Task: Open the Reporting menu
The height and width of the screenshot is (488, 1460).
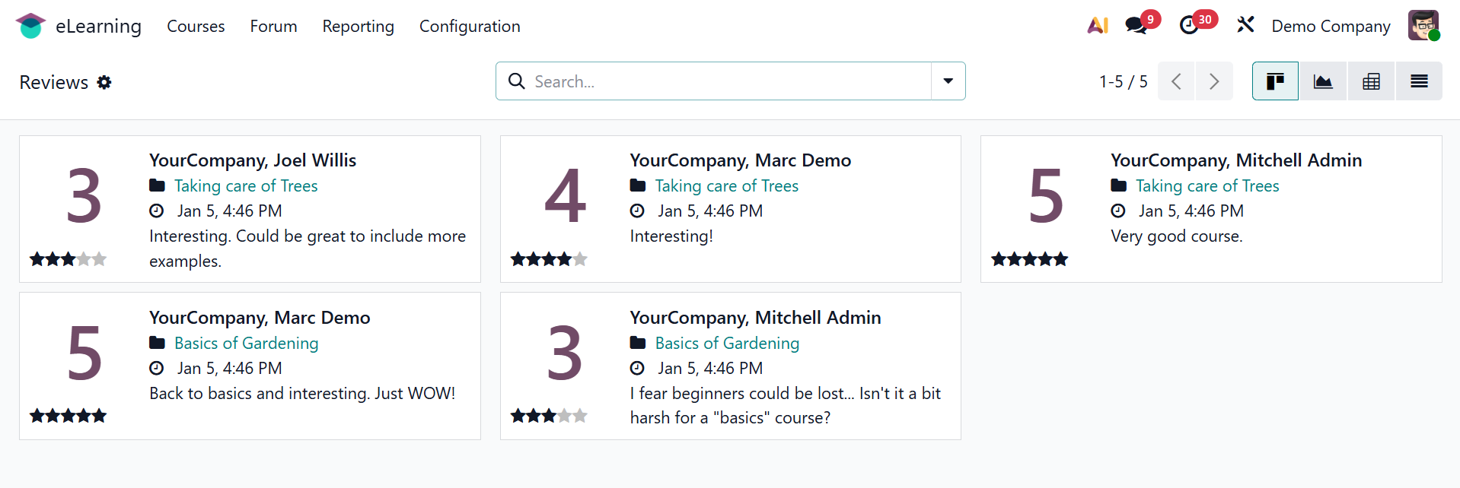Action: pos(358,26)
